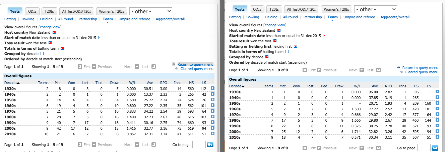Remove Batting or fielding first filter
The height and width of the screenshot is (152, 445).
coord(295,46)
